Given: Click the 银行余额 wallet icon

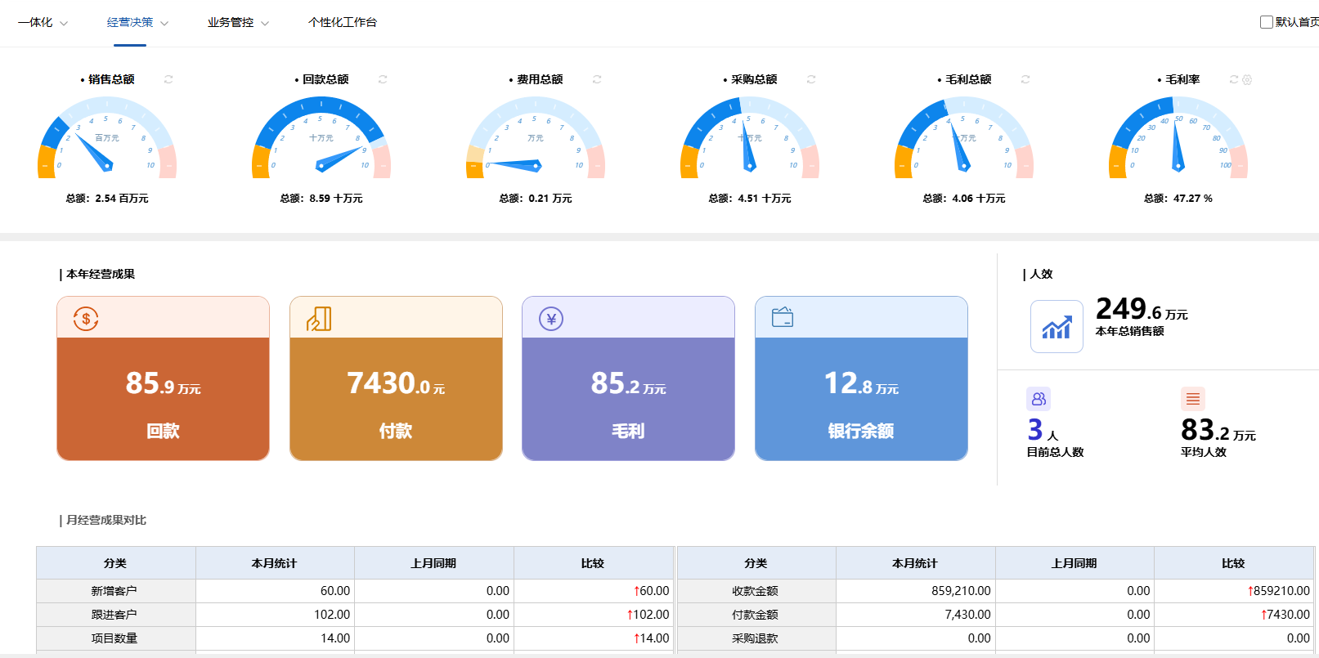Looking at the screenshot, I should 783,317.
